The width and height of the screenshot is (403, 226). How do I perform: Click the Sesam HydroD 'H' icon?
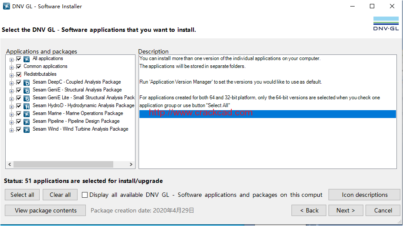[27, 106]
